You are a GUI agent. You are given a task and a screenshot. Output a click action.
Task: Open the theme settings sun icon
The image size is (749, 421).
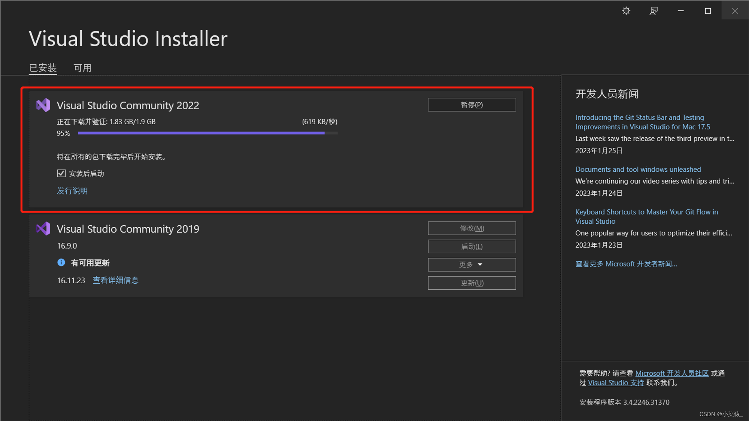tap(626, 11)
